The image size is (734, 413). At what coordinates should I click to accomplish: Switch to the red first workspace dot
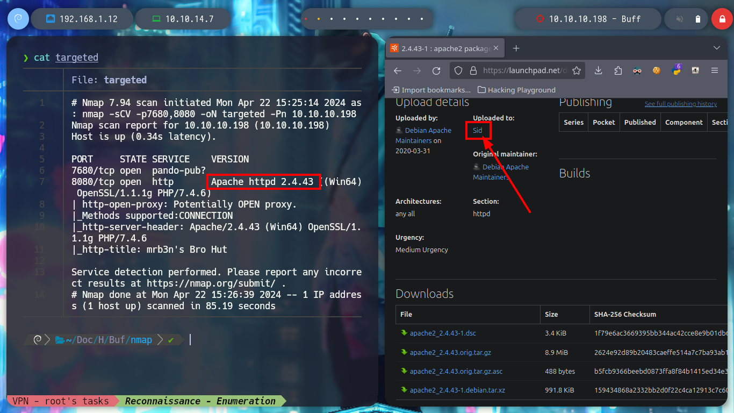point(305,19)
